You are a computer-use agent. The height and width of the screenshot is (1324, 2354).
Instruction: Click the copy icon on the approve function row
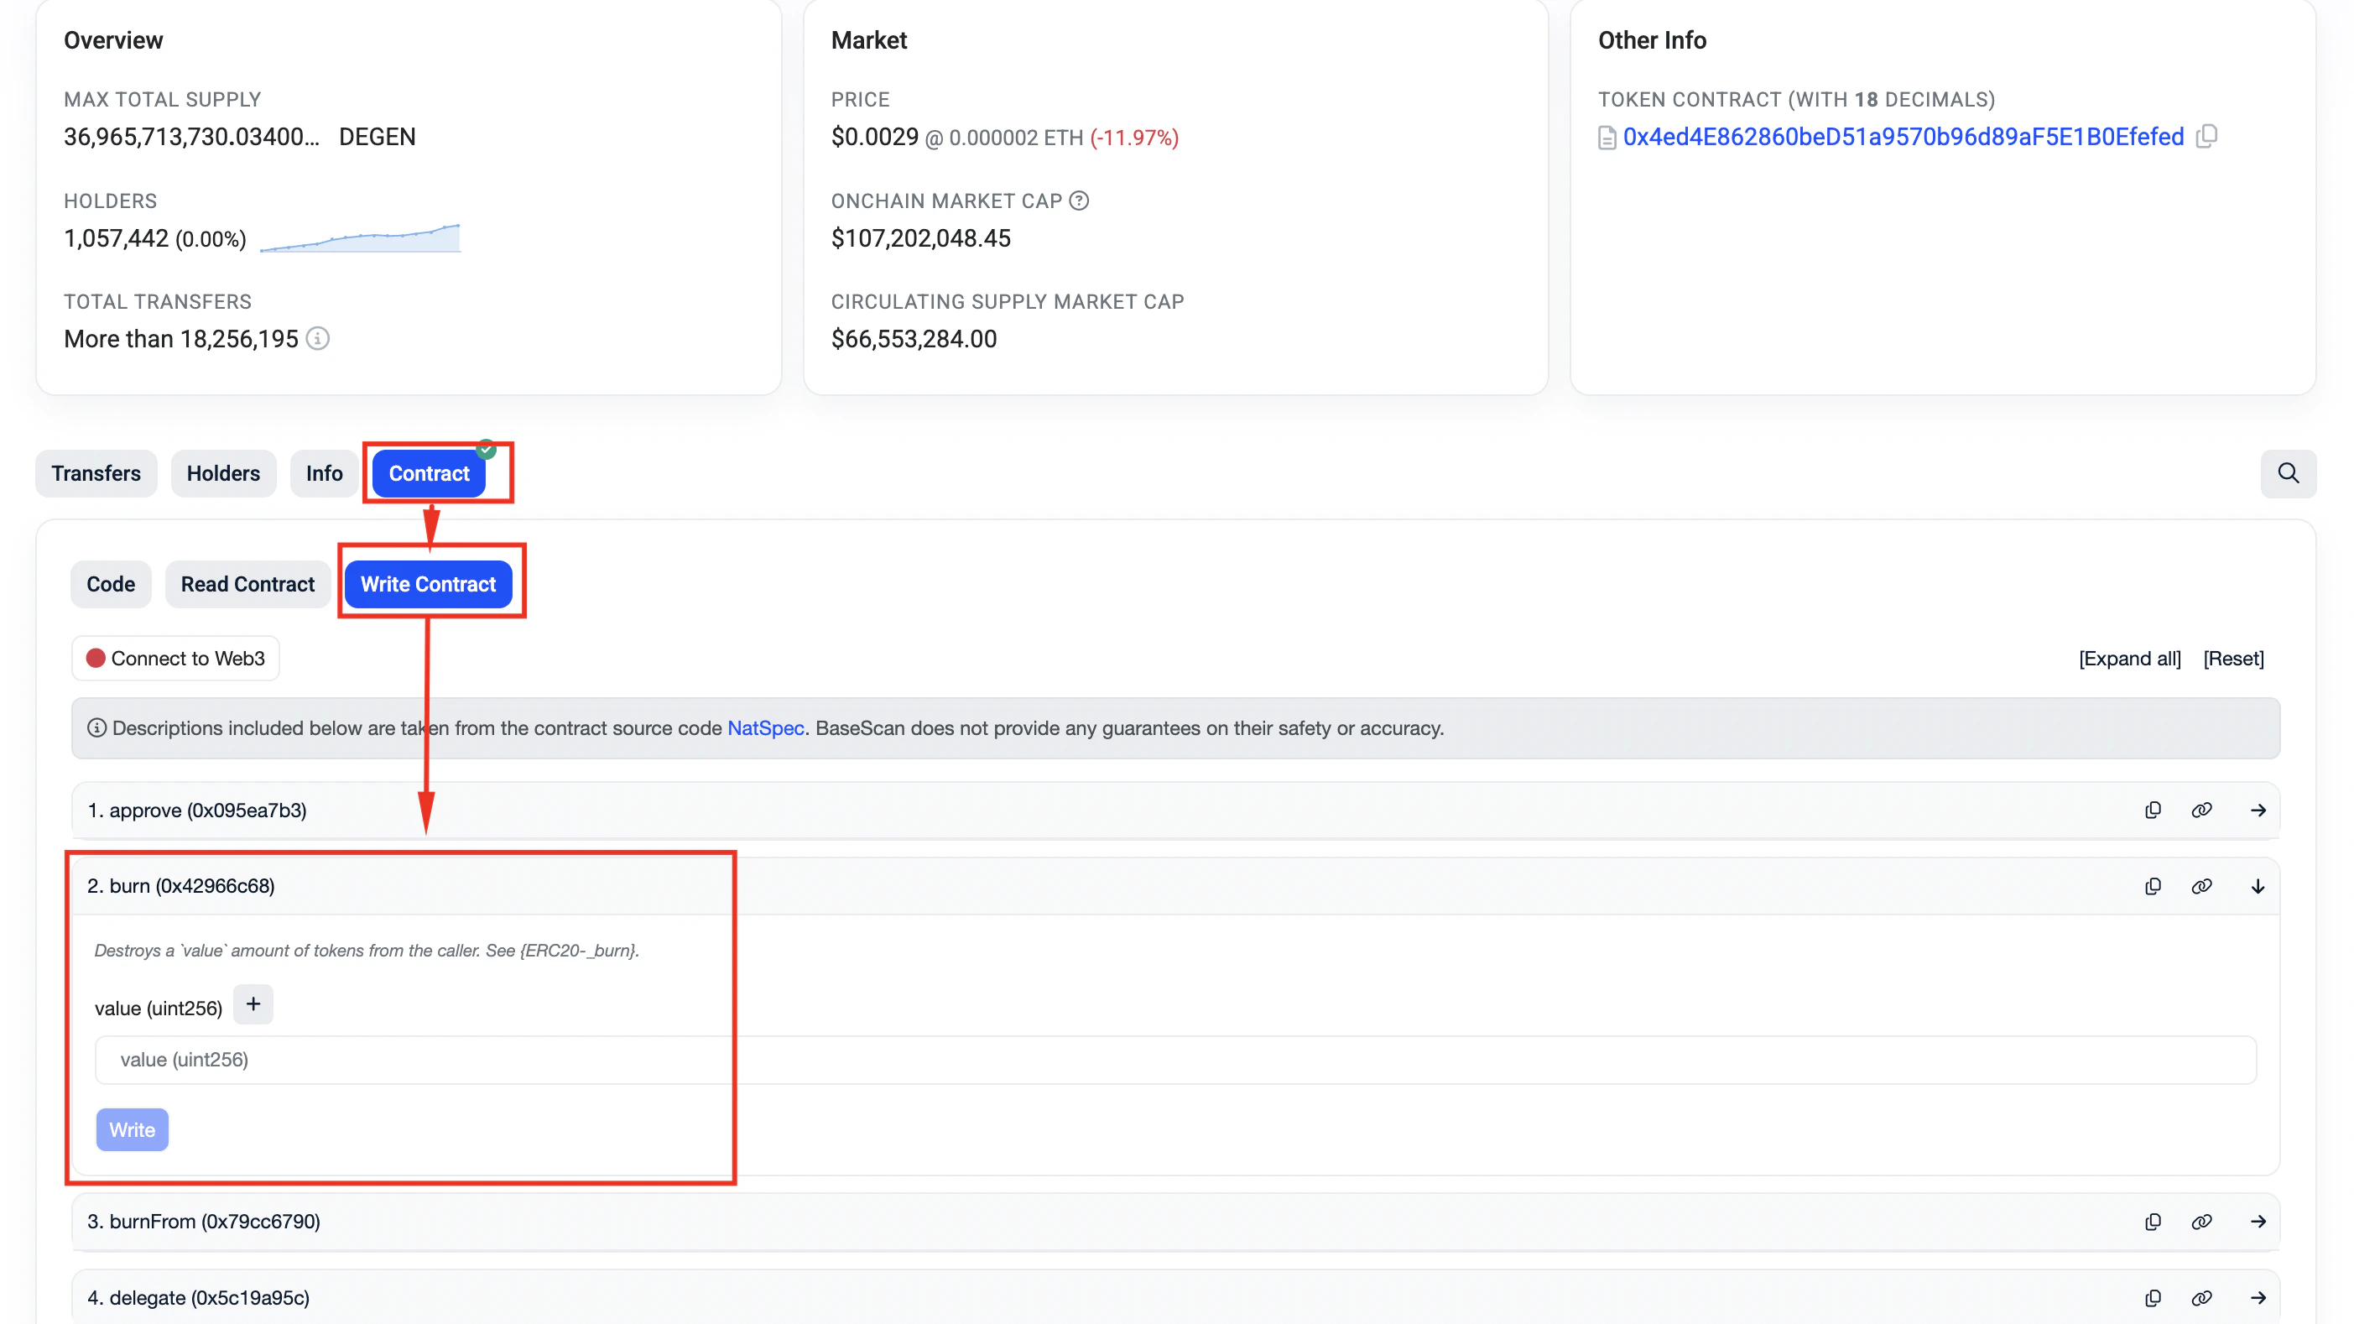[2153, 810]
